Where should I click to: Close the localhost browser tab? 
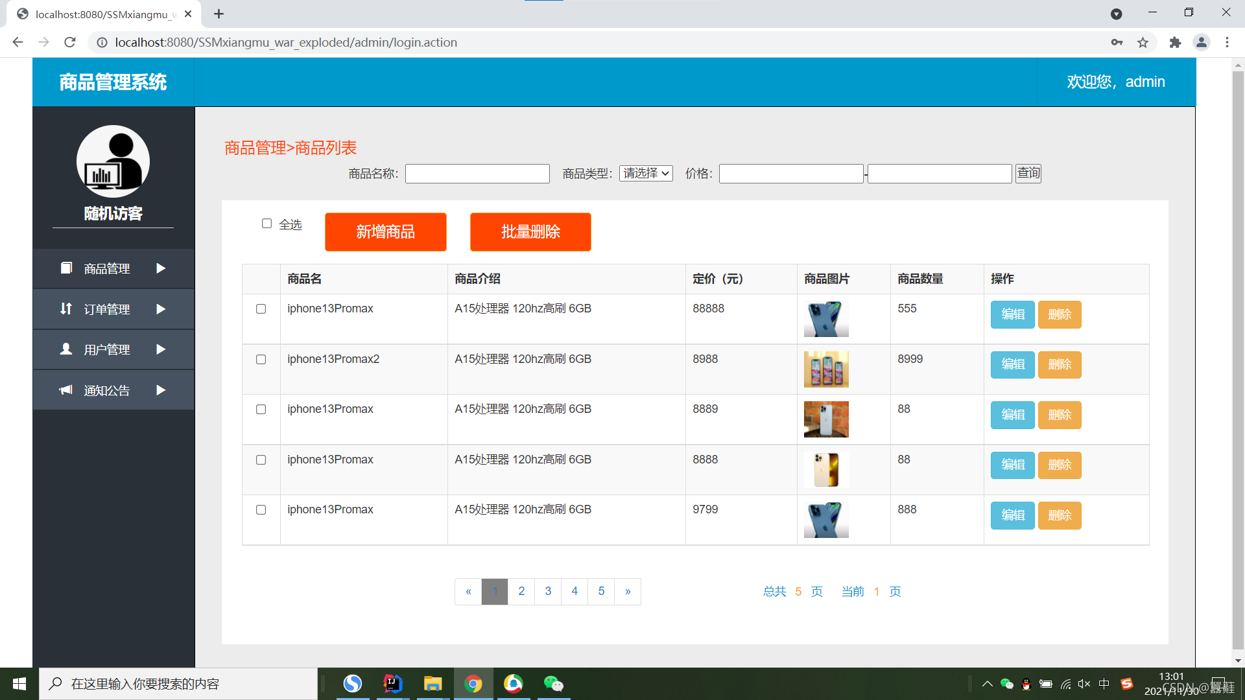coord(188,14)
